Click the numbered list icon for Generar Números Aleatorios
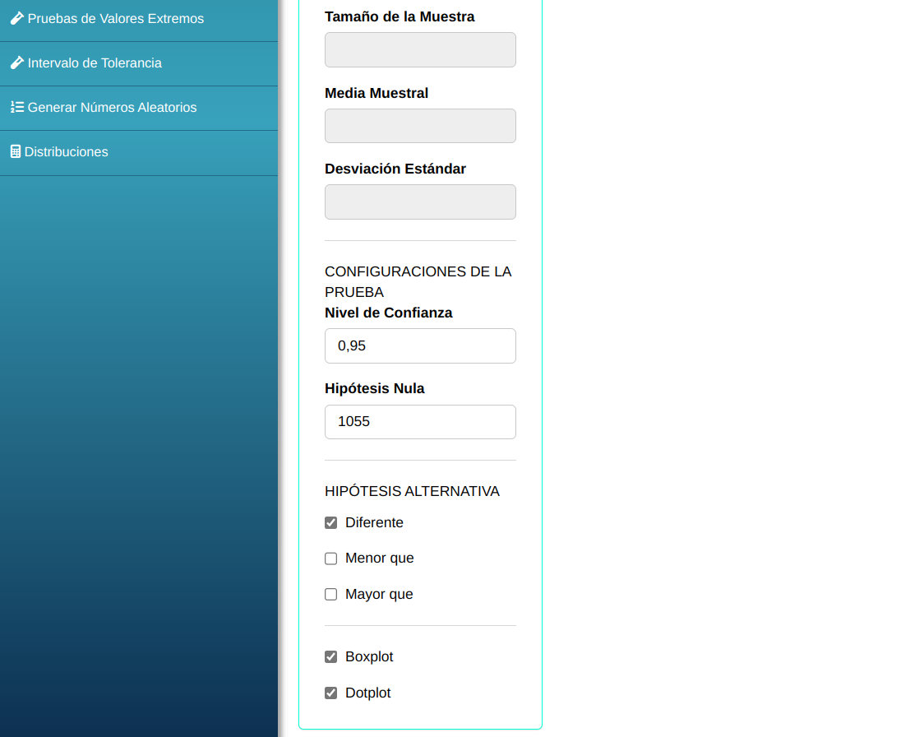This screenshot has width=910, height=737. [x=16, y=107]
